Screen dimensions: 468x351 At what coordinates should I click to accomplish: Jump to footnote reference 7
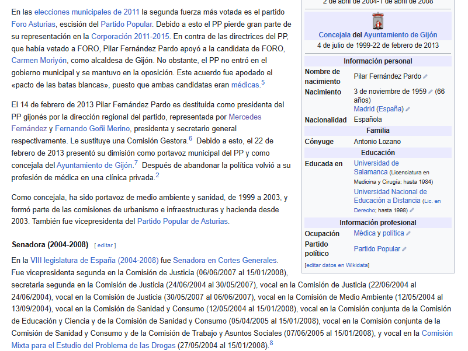[136, 163]
